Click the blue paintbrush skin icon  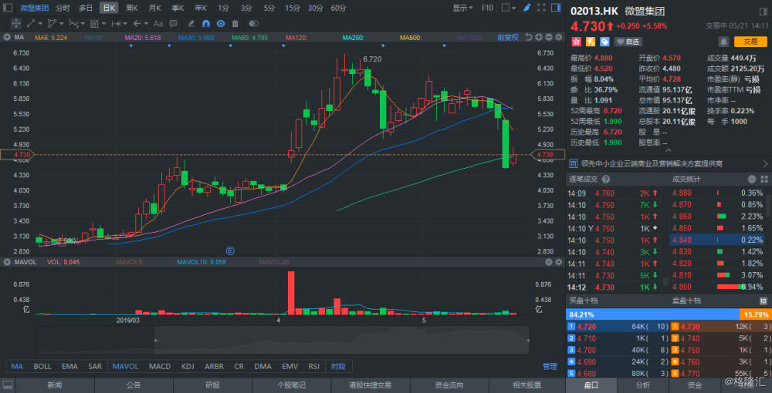[x=527, y=8]
